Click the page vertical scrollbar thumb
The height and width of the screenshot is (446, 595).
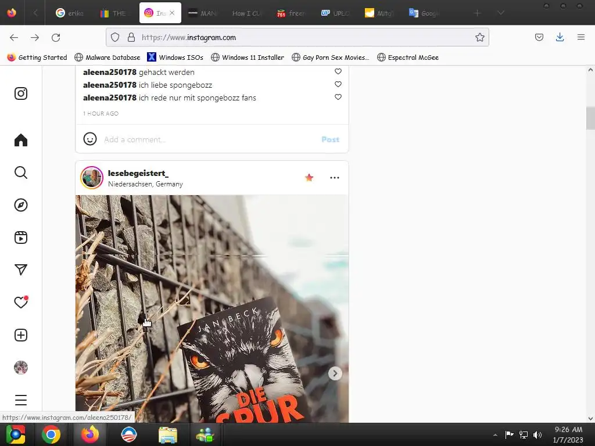click(x=590, y=118)
